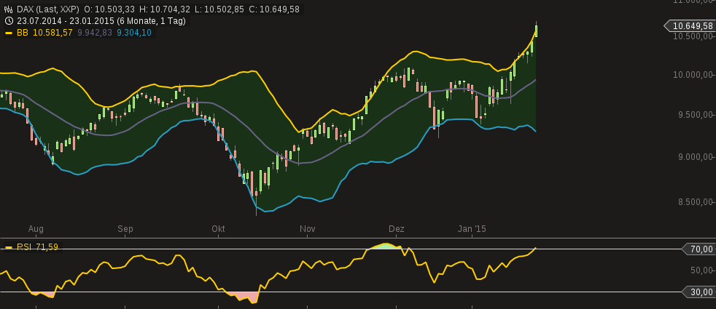Click the last green candlestick at chart's right edge
This screenshot has height=309, width=716.
[536, 31]
